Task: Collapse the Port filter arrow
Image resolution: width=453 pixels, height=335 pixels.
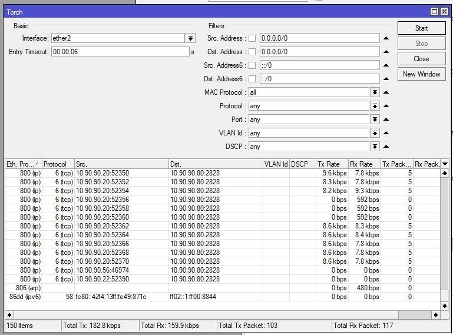Action: pyautogui.click(x=386, y=120)
